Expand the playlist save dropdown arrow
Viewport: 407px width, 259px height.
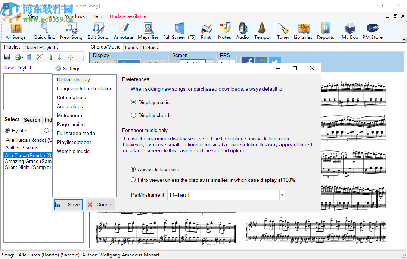coord(12,57)
